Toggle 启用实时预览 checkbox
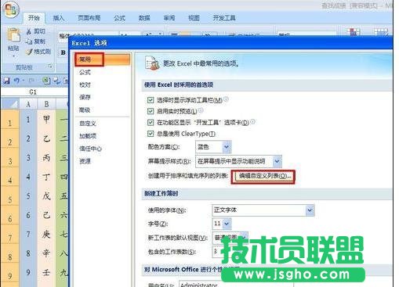 151,111
